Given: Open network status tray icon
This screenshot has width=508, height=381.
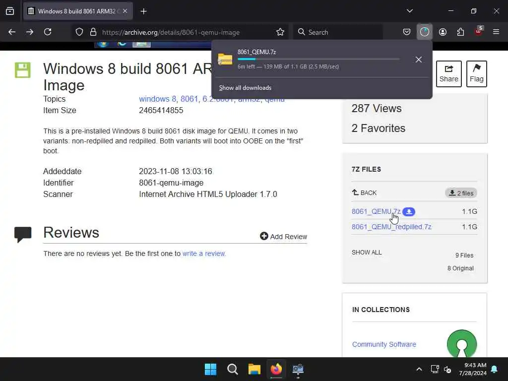Looking at the screenshot, I should 435,369.
